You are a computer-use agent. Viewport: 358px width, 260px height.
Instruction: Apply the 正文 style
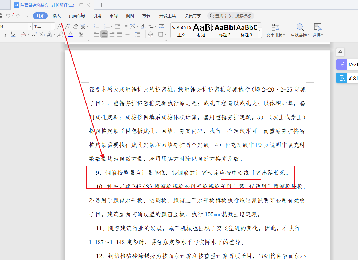(181, 30)
